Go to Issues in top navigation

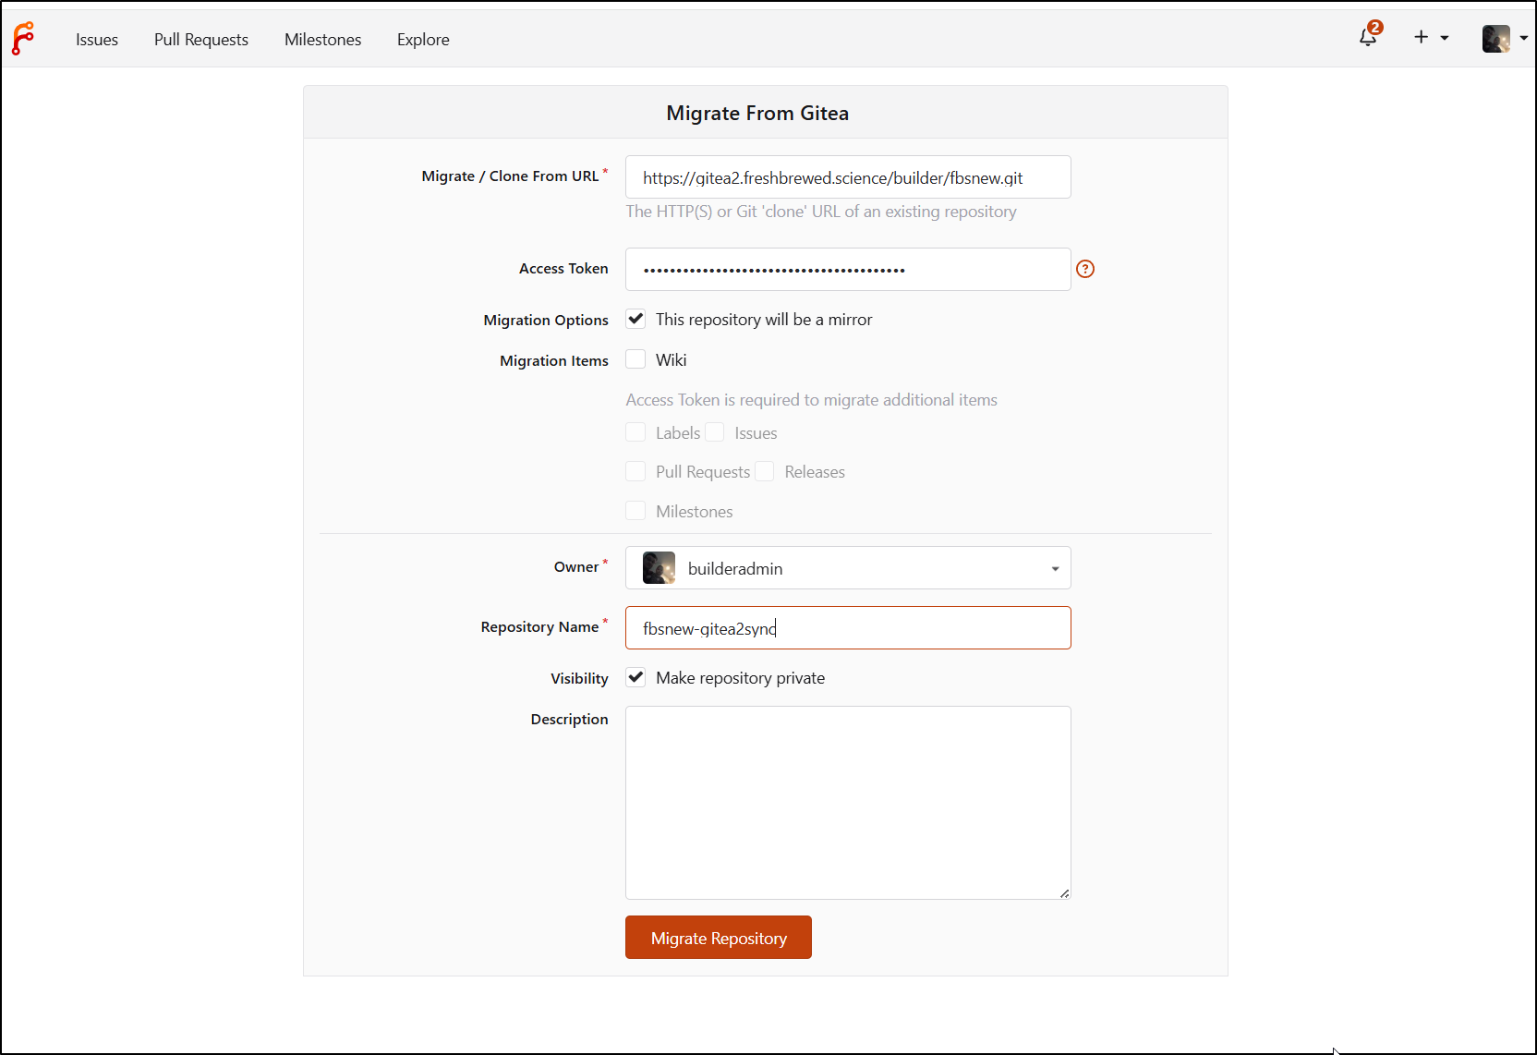coord(97,40)
